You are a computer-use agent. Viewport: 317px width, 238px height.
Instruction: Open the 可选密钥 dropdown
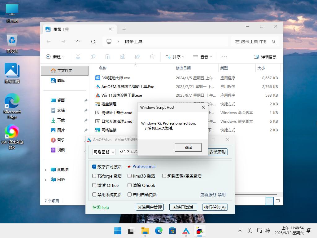[104, 152]
